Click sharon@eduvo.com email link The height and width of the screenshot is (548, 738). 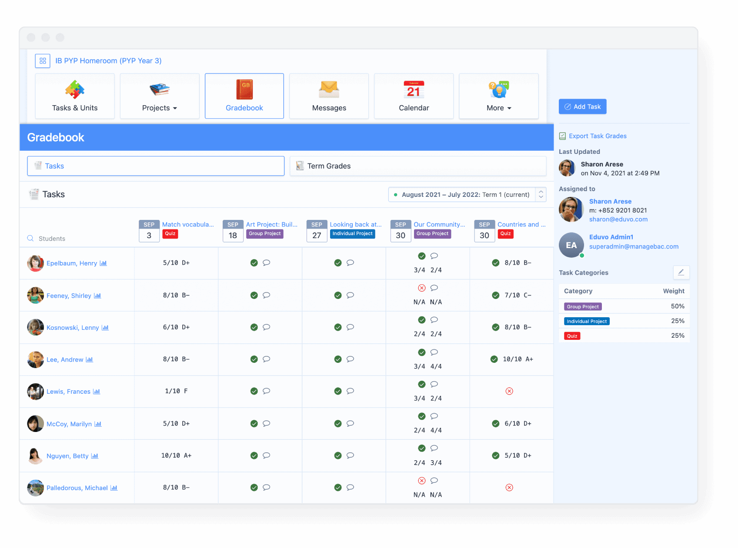(618, 219)
